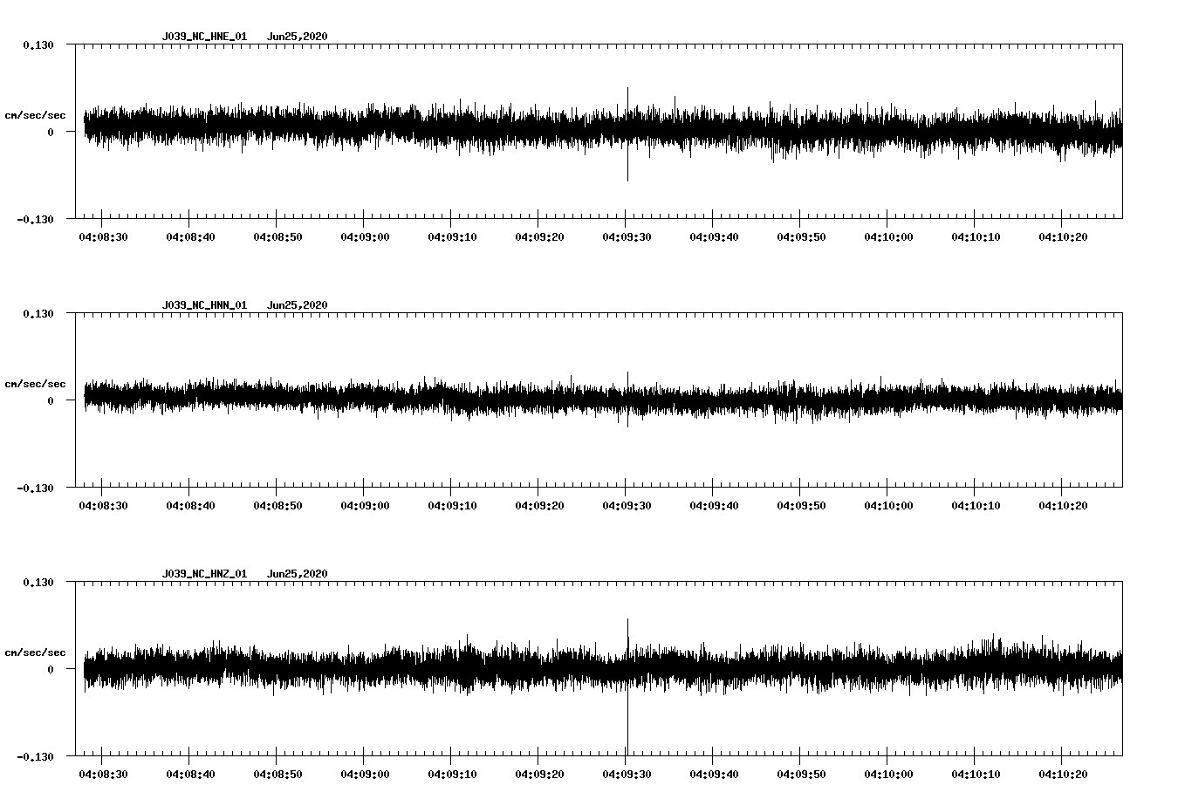
Task: Click the 04:09:20 time label under HNZ plot
Action: click(539, 774)
